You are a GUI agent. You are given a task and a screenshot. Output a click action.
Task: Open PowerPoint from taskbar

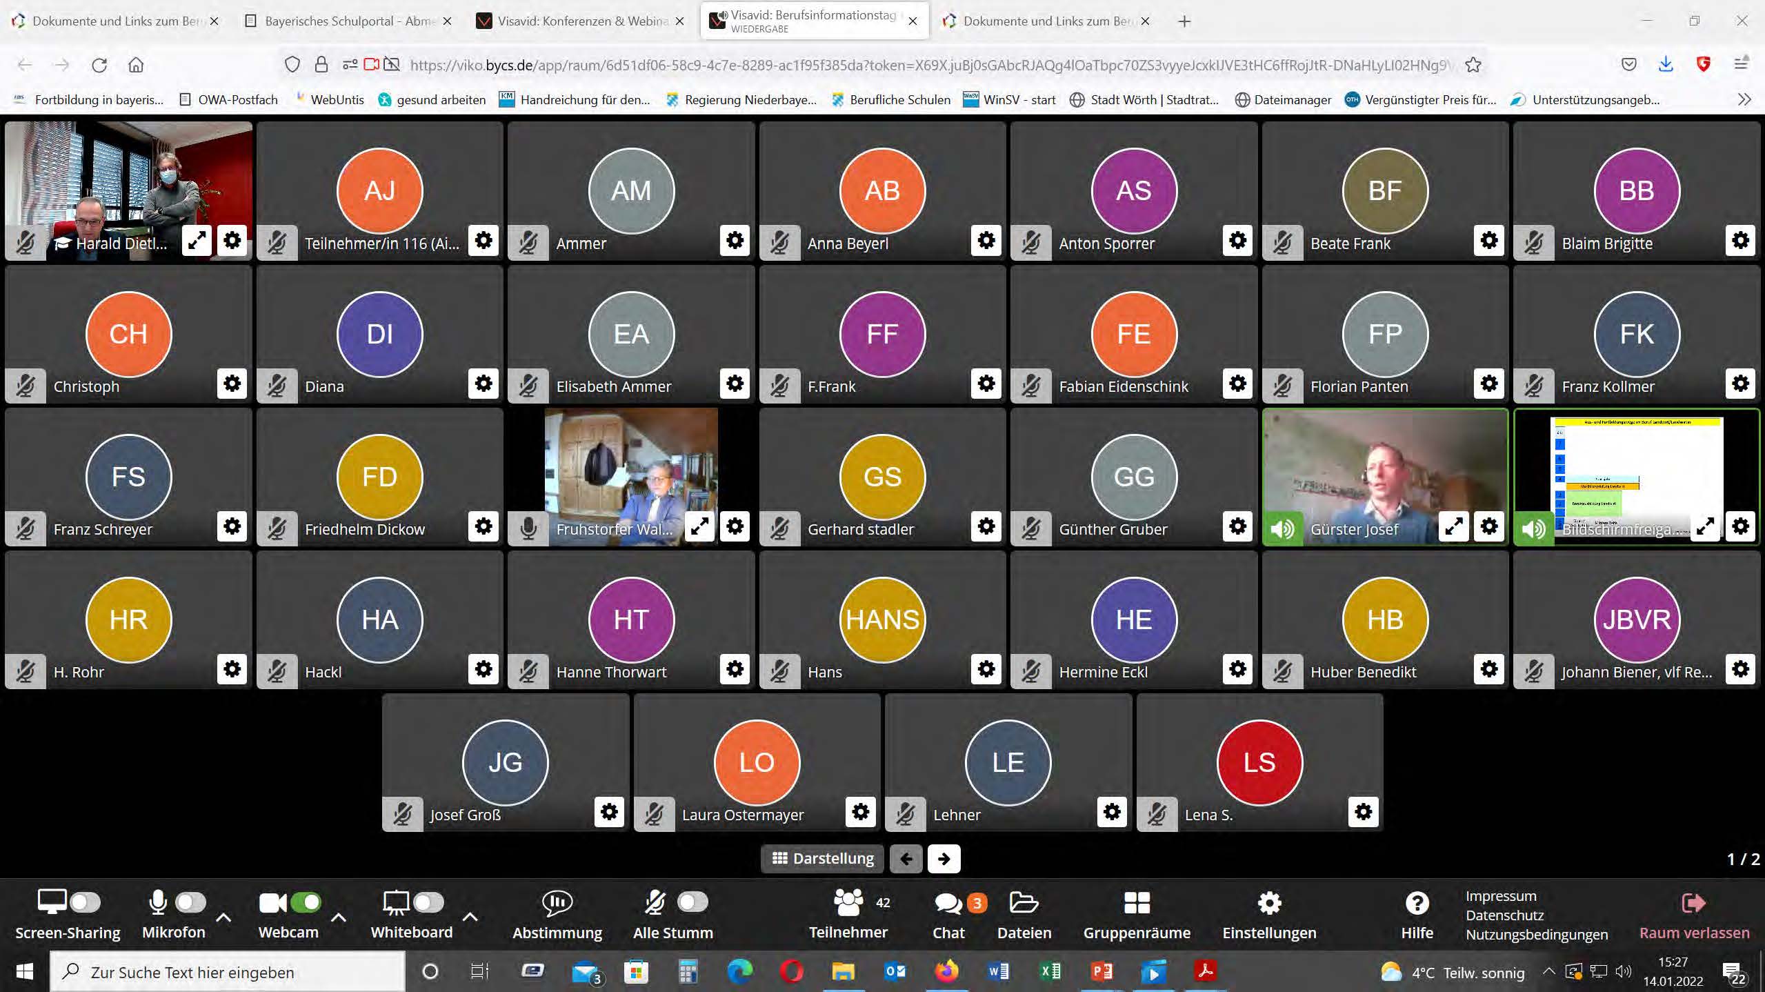pyautogui.click(x=1101, y=971)
